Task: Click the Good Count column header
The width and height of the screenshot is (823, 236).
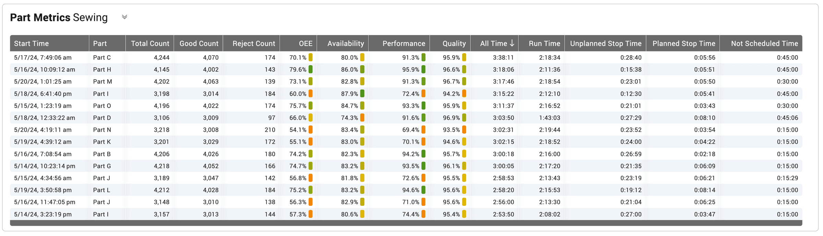Action: (199, 44)
